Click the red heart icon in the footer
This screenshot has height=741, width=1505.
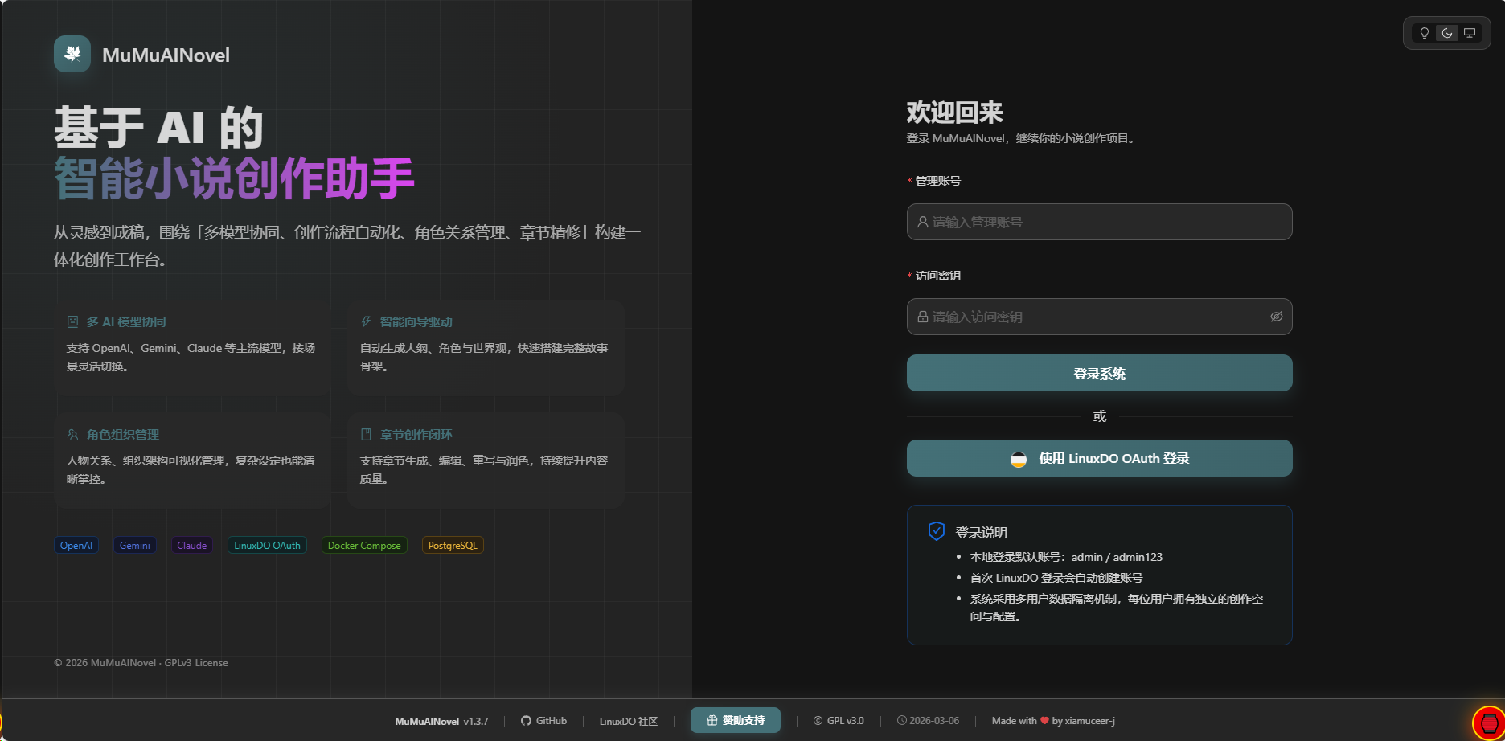(1044, 721)
